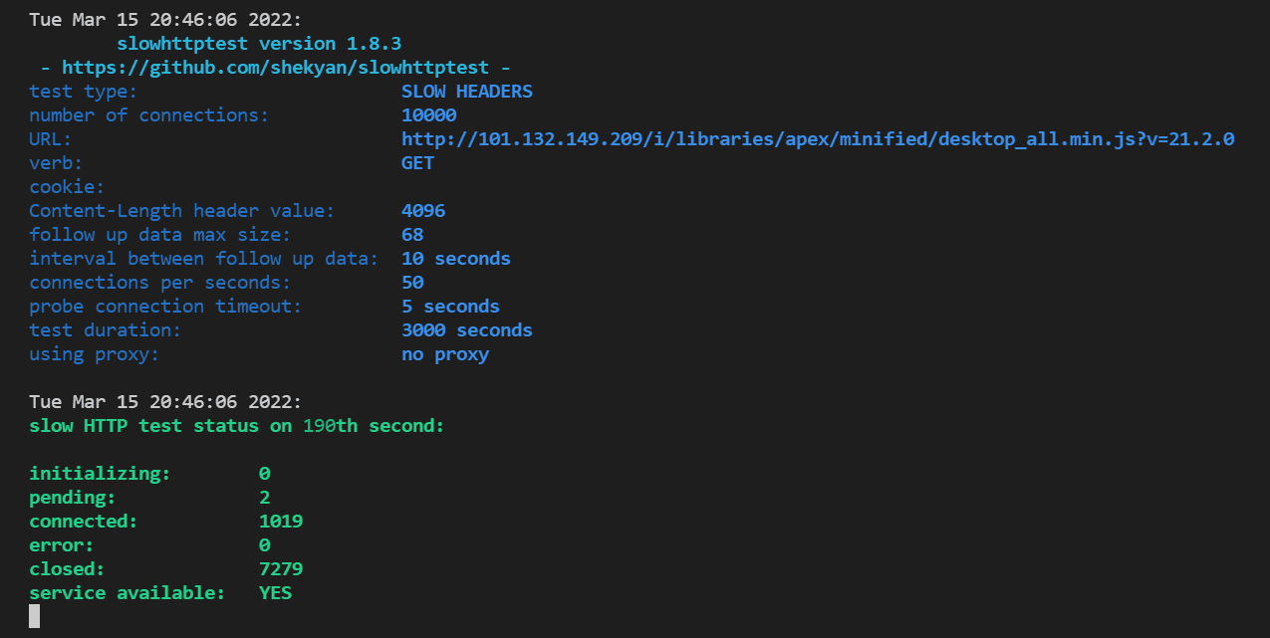The height and width of the screenshot is (638, 1270).
Task: Click the pending count 2
Action: [264, 498]
